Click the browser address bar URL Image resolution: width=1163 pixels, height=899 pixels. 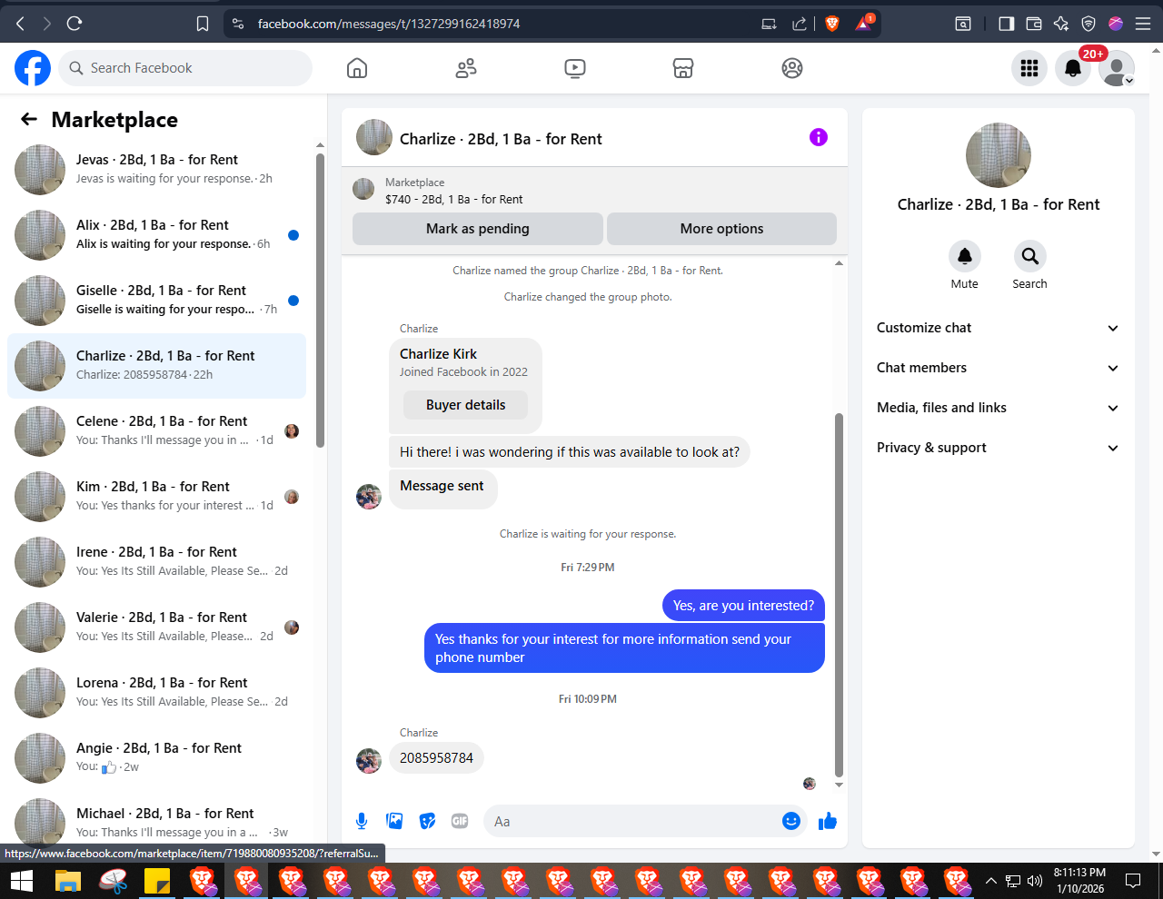pyautogui.click(x=389, y=24)
